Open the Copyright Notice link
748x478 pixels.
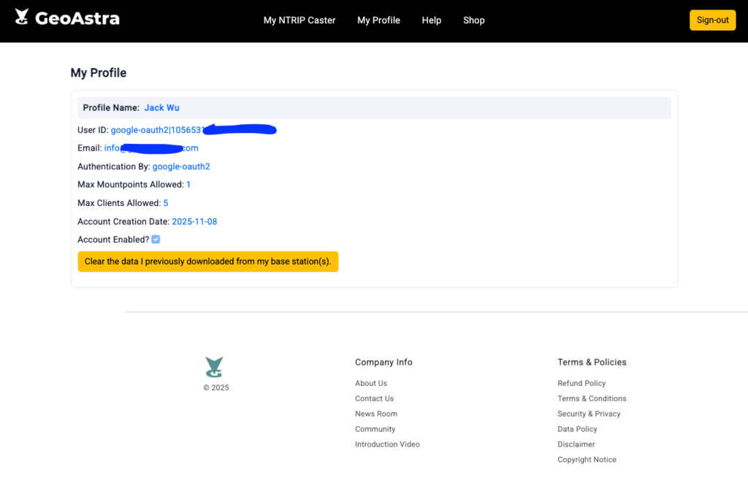(587, 460)
